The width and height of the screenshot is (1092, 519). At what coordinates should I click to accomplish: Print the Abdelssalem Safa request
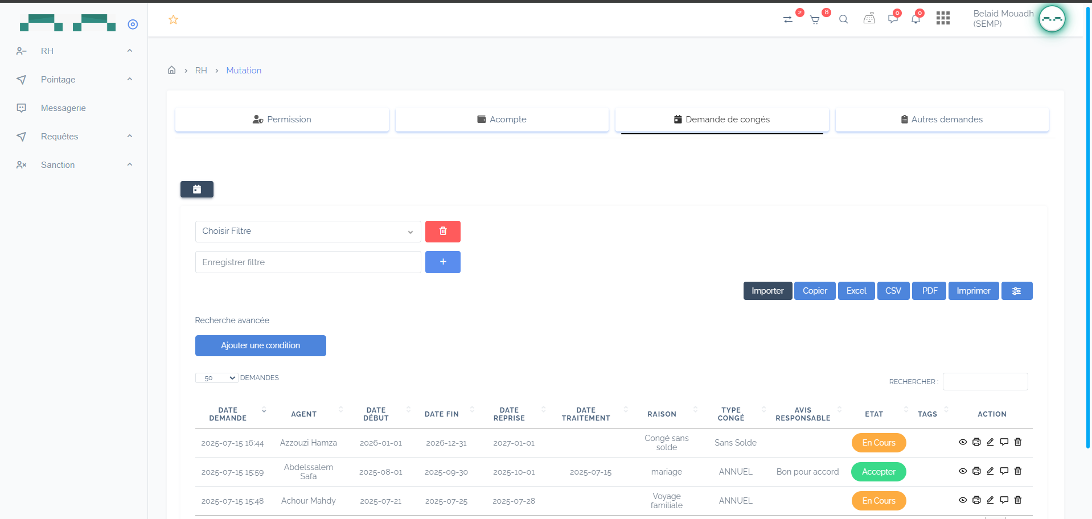click(976, 471)
